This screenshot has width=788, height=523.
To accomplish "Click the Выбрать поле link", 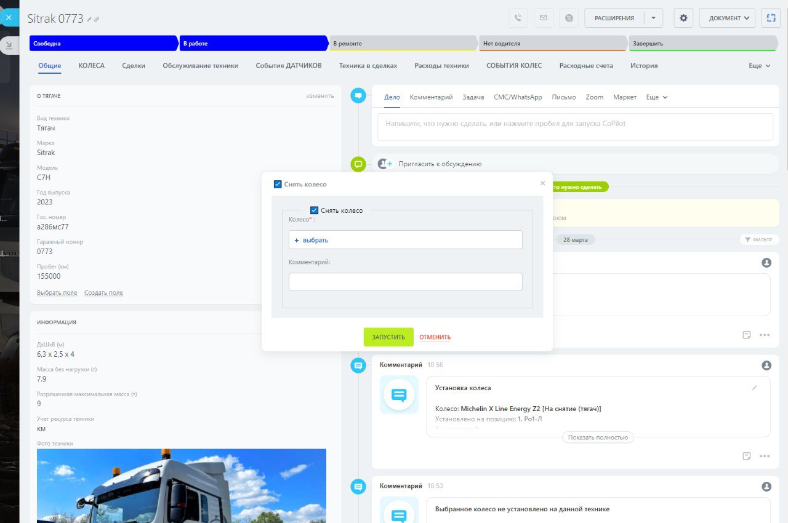I will tap(57, 293).
